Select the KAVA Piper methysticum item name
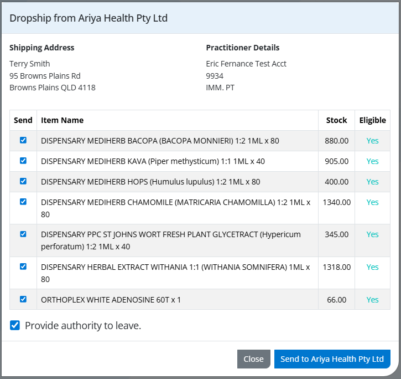The height and width of the screenshot is (379, 401). (x=153, y=161)
